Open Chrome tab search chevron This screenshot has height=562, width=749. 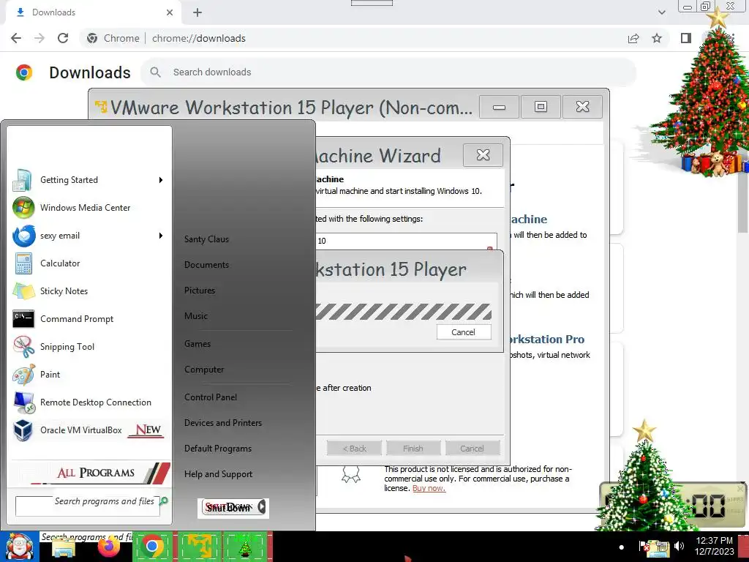pos(661,12)
